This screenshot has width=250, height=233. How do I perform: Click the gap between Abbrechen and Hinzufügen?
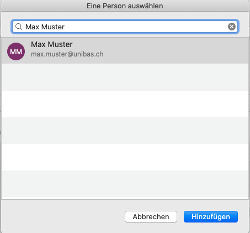pyautogui.click(x=180, y=216)
